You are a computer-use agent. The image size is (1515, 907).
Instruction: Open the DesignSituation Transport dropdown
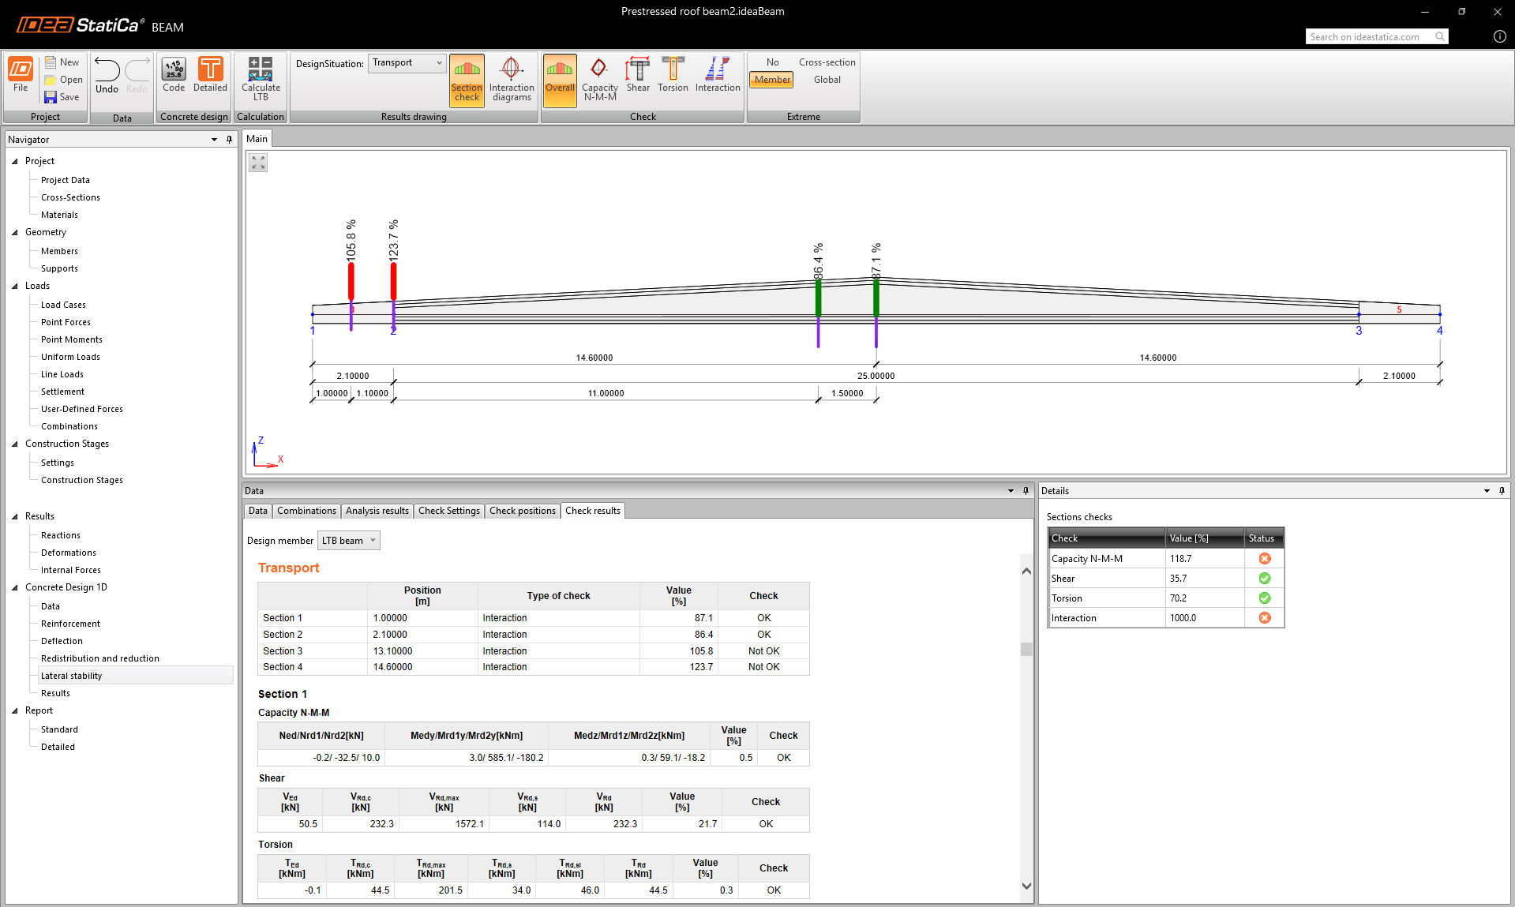coord(407,63)
